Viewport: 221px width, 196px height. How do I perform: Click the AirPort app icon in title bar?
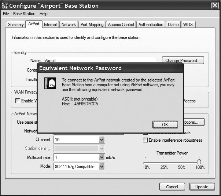pos(4,6)
